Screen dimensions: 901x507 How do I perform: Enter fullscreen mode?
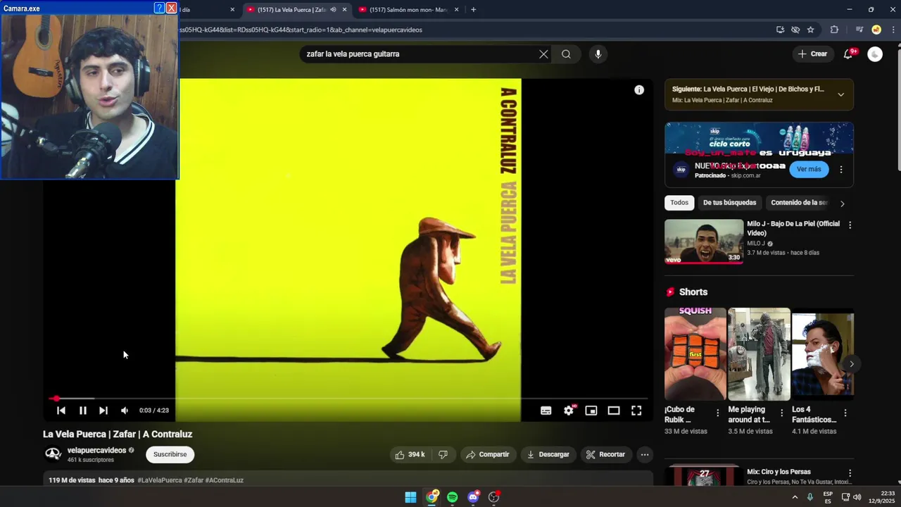(x=636, y=411)
